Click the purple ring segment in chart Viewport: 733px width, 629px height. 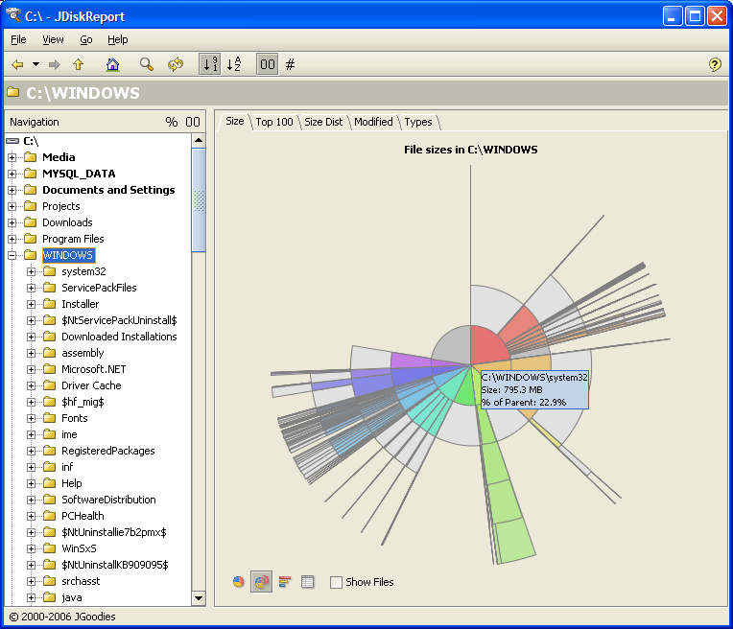click(x=409, y=361)
